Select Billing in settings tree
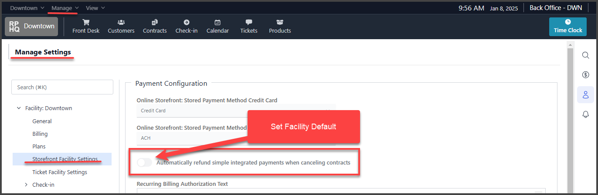 (40, 134)
